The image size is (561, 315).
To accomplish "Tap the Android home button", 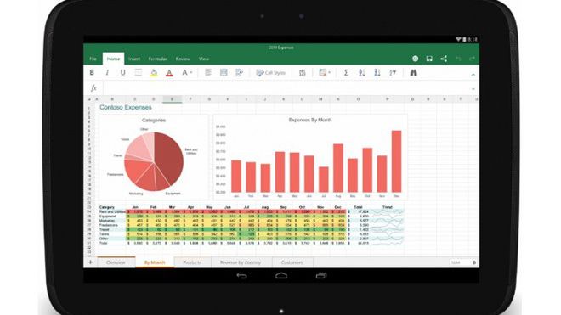I will click(x=281, y=275).
